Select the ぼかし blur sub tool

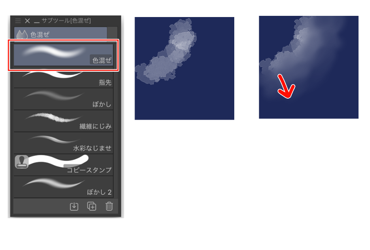(x=63, y=99)
